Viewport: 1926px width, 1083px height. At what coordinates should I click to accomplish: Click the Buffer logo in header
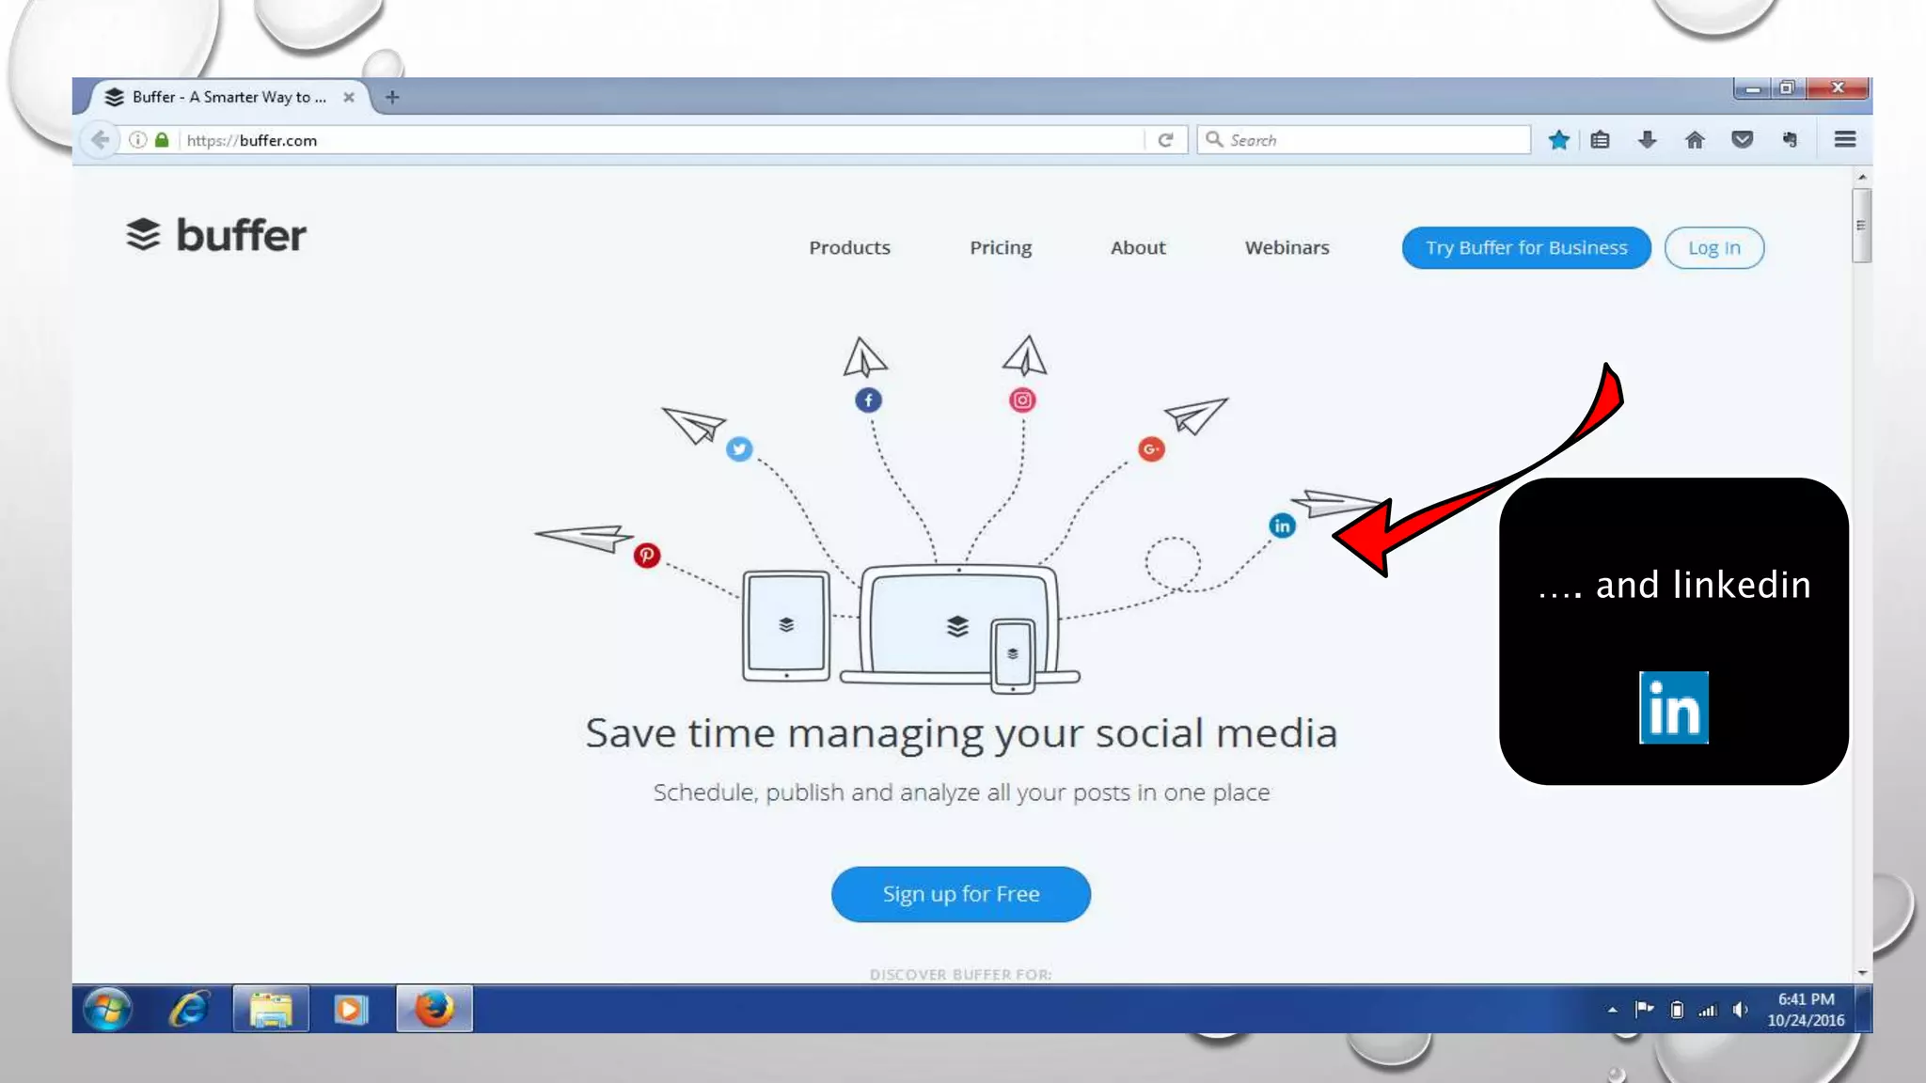[x=216, y=235]
